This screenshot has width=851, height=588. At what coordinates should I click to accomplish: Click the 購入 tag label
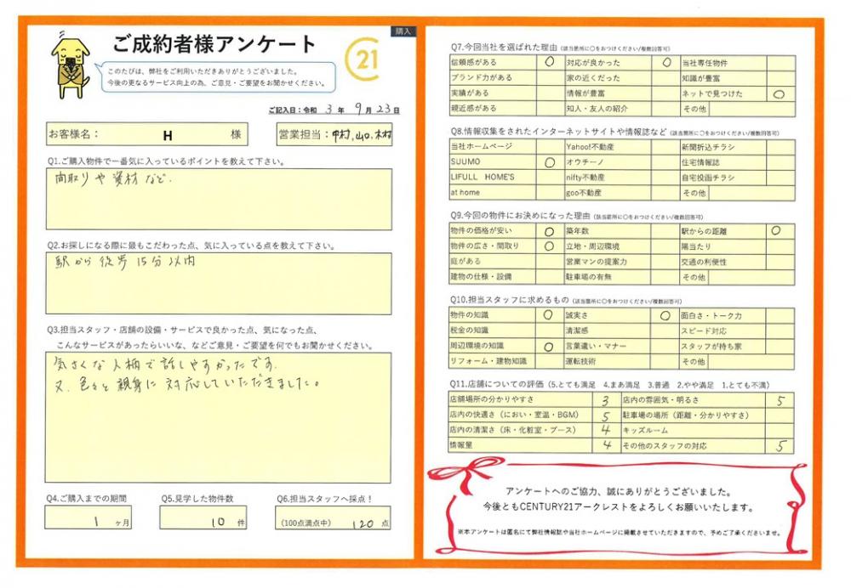coord(403,31)
